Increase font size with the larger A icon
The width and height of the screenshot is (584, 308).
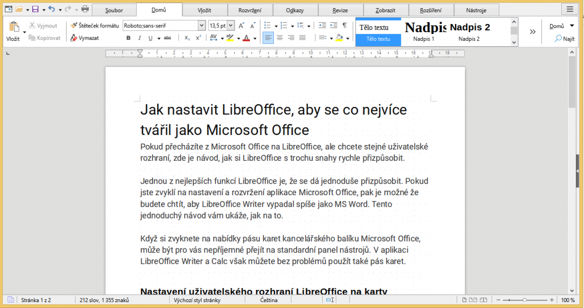click(x=241, y=26)
